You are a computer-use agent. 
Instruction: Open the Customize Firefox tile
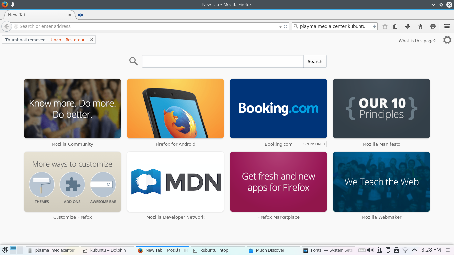pos(72,182)
